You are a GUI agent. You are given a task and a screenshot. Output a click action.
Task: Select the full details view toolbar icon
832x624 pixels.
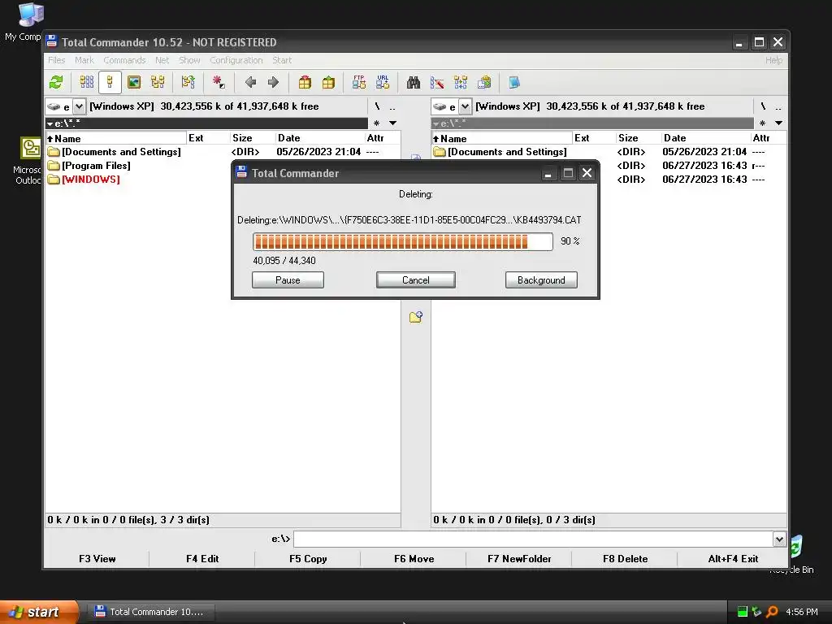110,82
